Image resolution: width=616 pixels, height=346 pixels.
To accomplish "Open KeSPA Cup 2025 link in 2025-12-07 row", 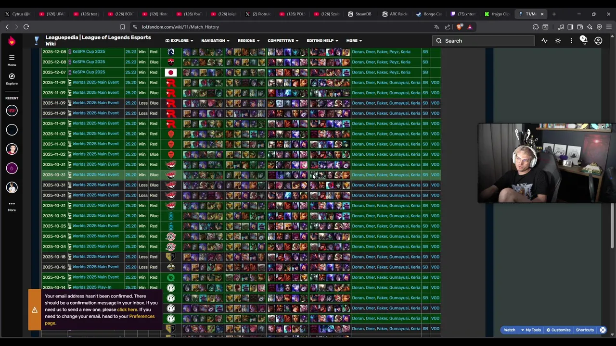I will tap(89, 72).
